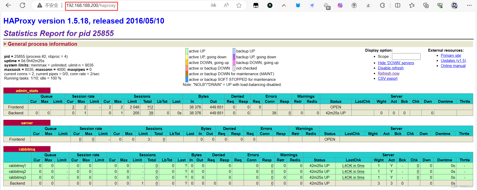
Task: Click the server proxy header
Action: [x=27, y=123]
